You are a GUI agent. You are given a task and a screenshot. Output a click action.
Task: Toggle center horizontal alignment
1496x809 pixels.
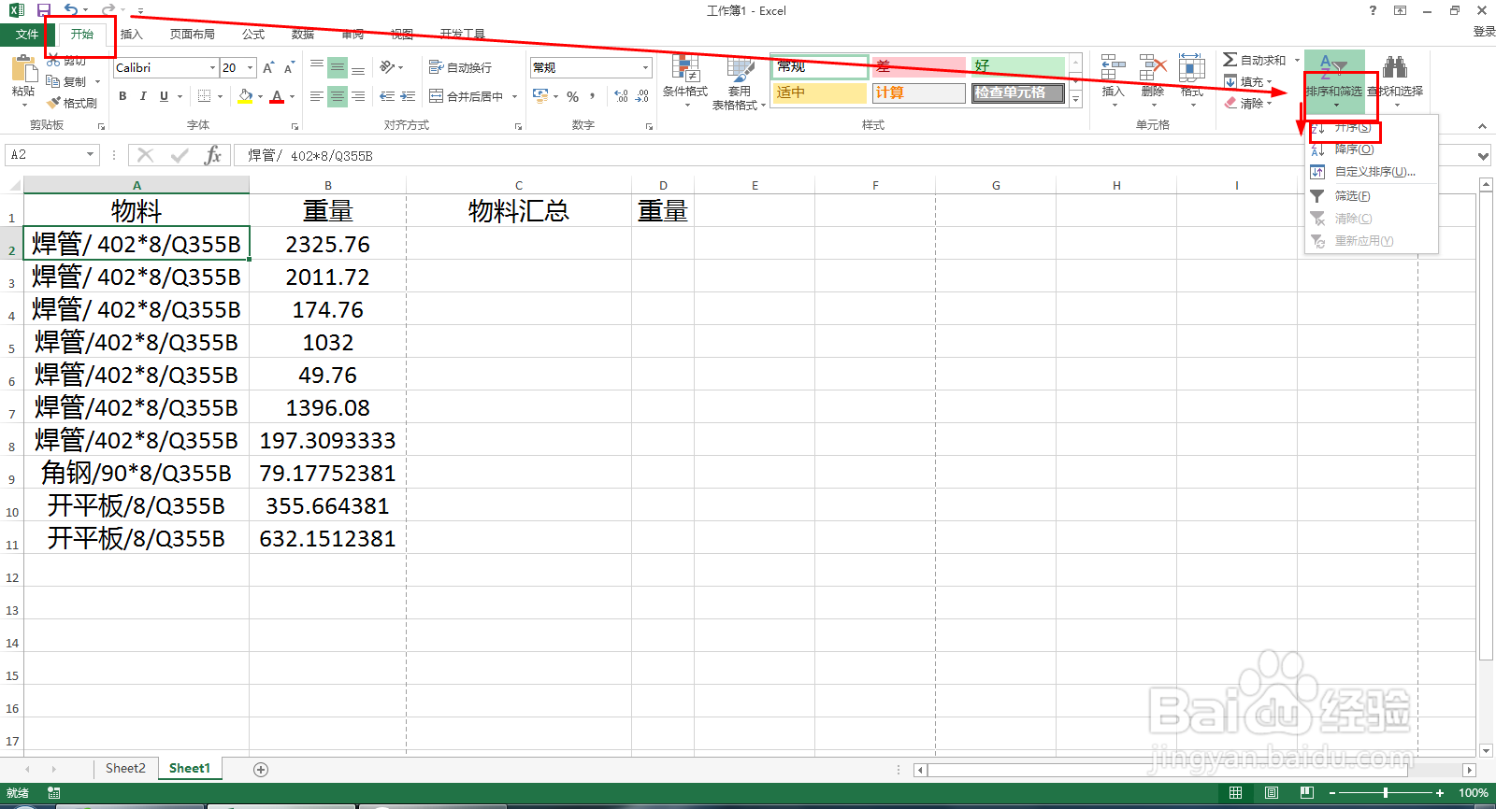point(338,96)
